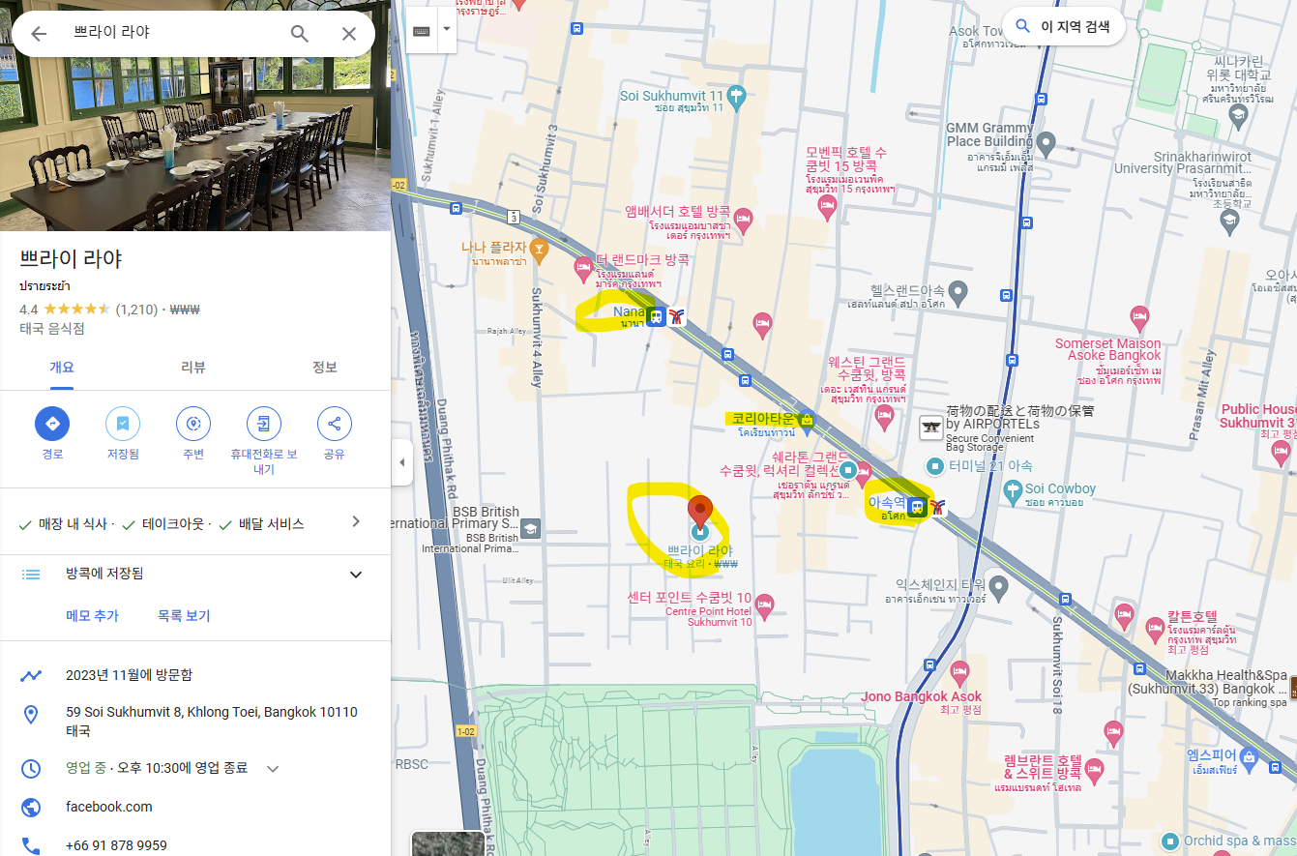This screenshot has height=856, width=1297.
Task: Open the input tools dropdown arrow
Action: pos(446,29)
